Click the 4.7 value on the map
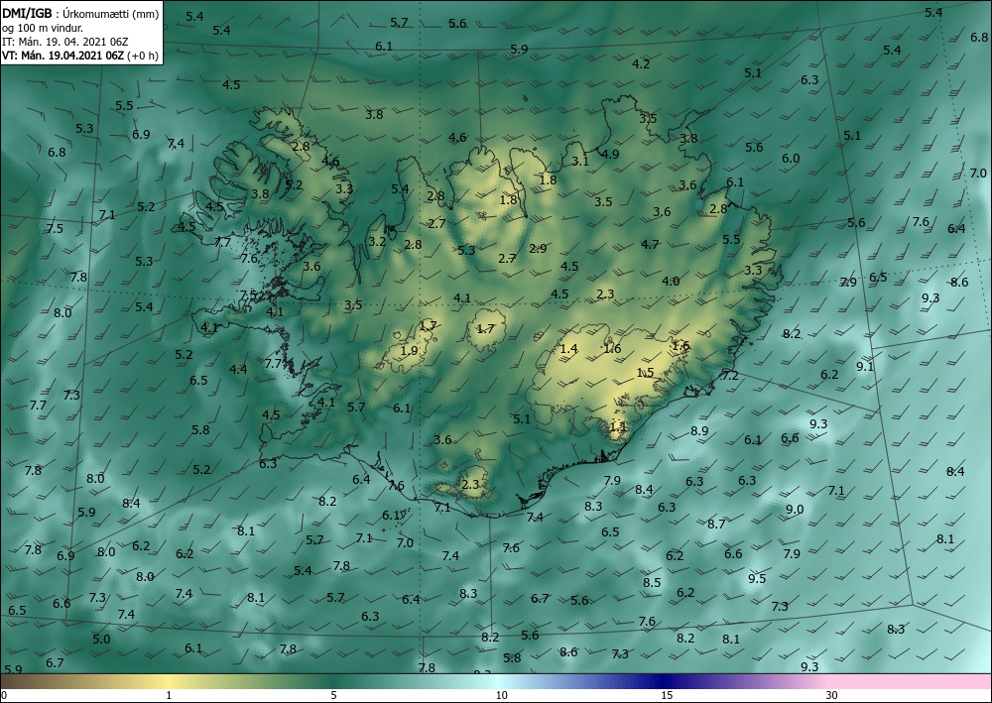992x703 pixels. [x=650, y=244]
